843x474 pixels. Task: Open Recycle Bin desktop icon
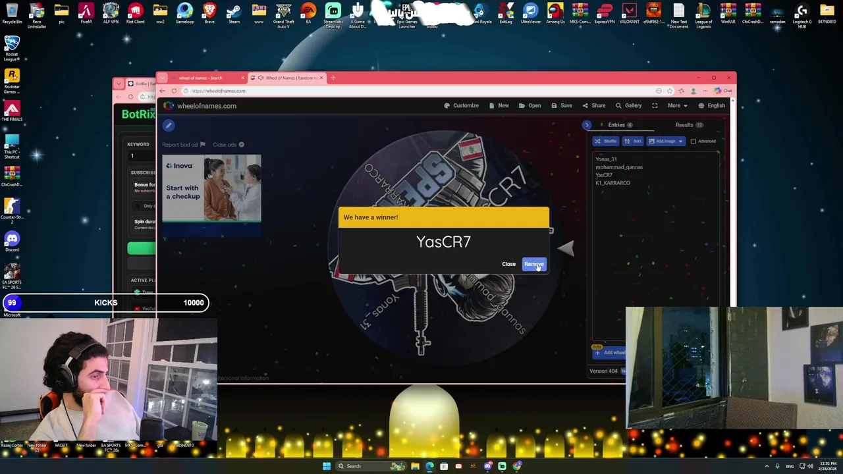(x=12, y=14)
